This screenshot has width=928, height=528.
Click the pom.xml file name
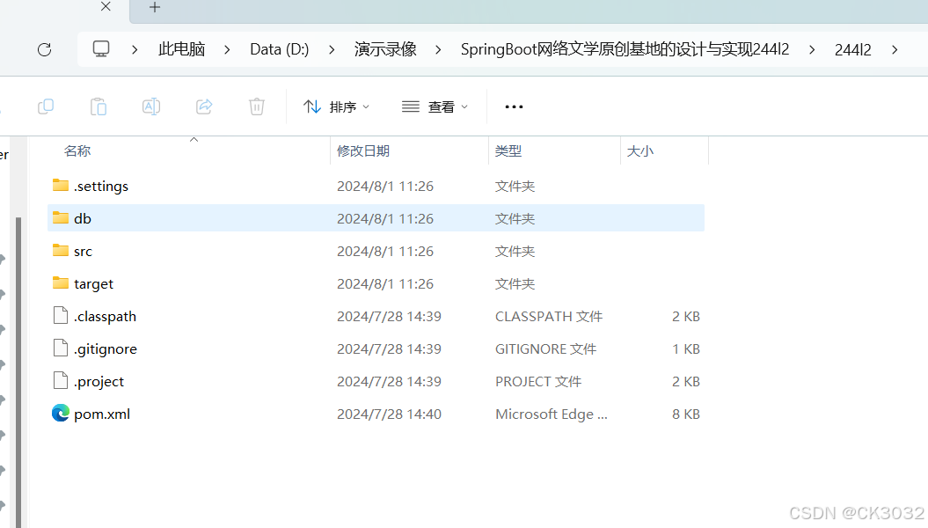click(x=102, y=414)
